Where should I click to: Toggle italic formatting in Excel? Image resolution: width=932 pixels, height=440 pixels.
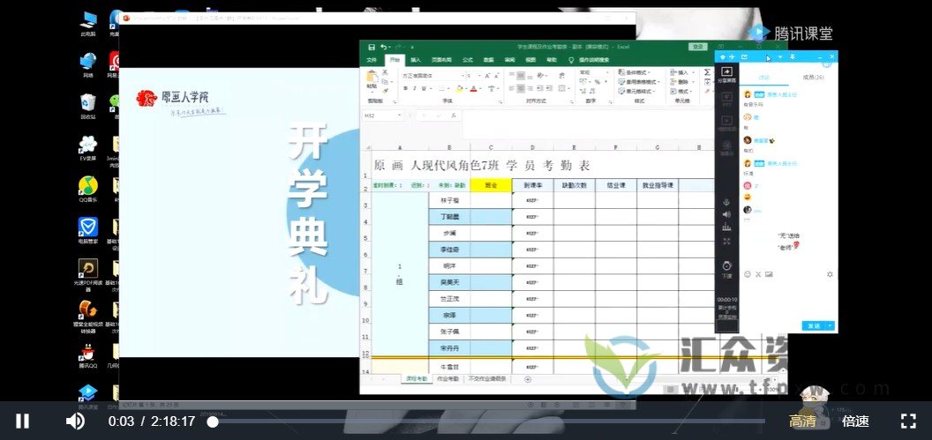click(414, 88)
